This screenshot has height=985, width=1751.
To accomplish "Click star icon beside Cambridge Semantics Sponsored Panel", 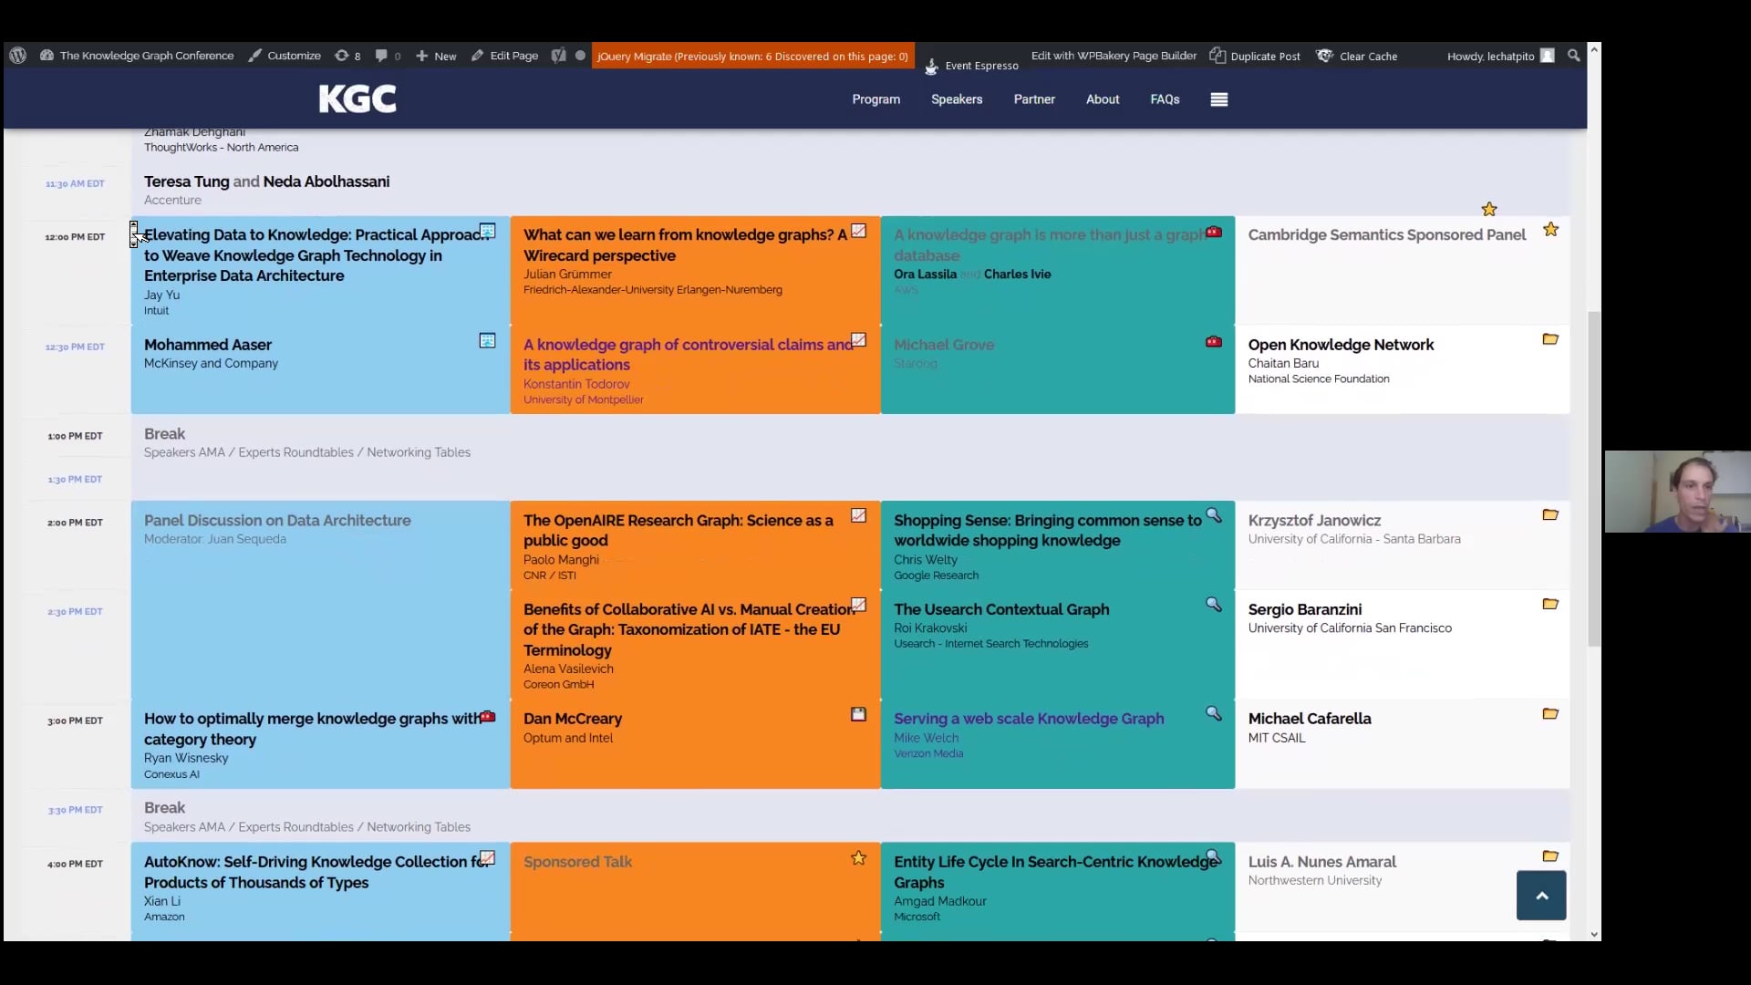I will [1550, 230].
